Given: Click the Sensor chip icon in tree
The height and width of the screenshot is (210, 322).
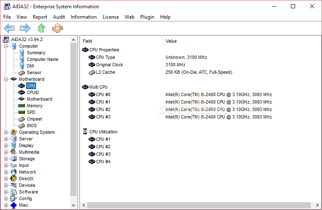Looking at the screenshot, I should (x=22, y=72).
